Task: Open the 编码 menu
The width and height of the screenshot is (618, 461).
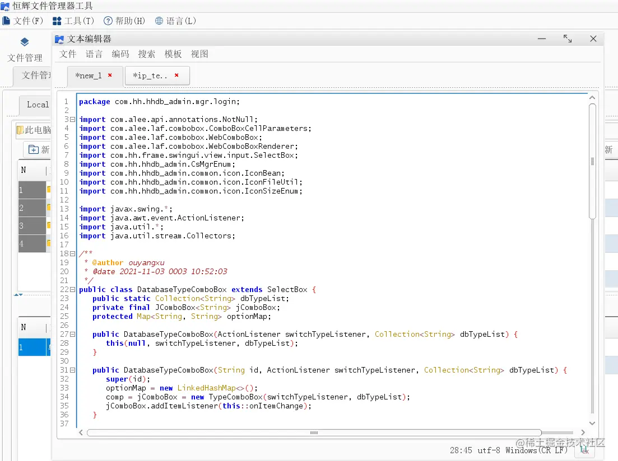Action: (x=120, y=54)
